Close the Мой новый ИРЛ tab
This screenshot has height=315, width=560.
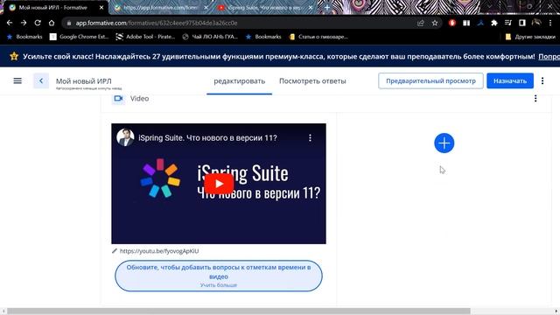click(x=101, y=8)
